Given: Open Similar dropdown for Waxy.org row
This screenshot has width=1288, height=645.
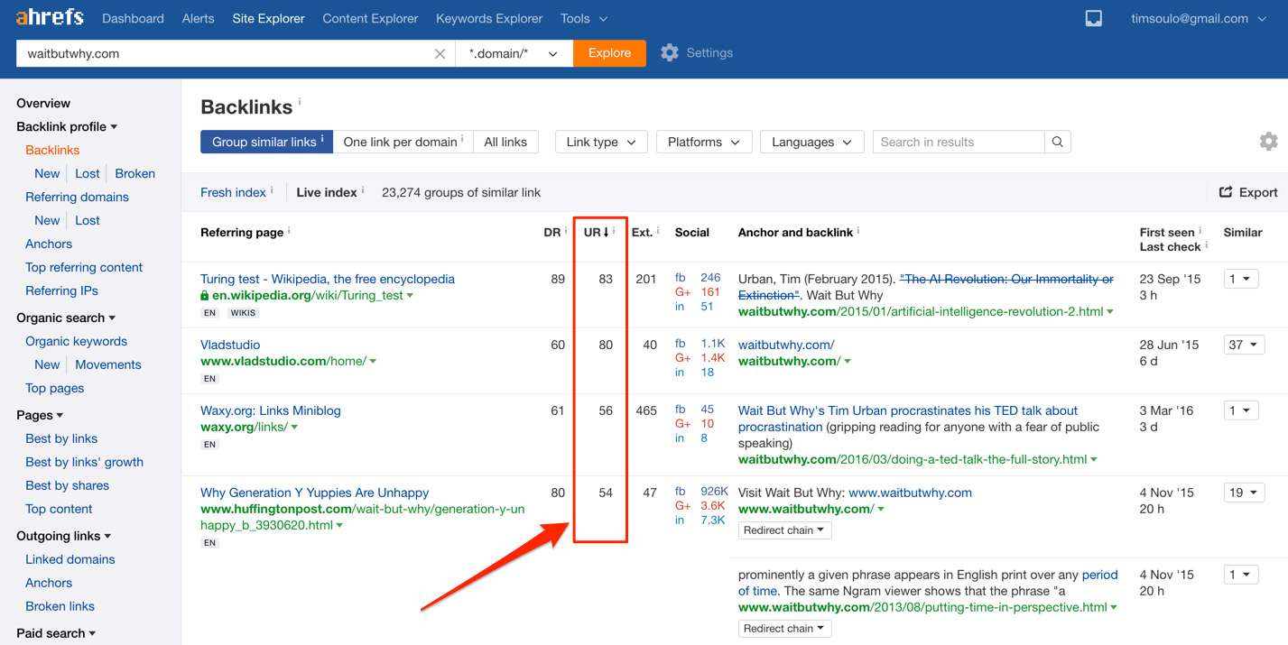Looking at the screenshot, I should pos(1241,410).
